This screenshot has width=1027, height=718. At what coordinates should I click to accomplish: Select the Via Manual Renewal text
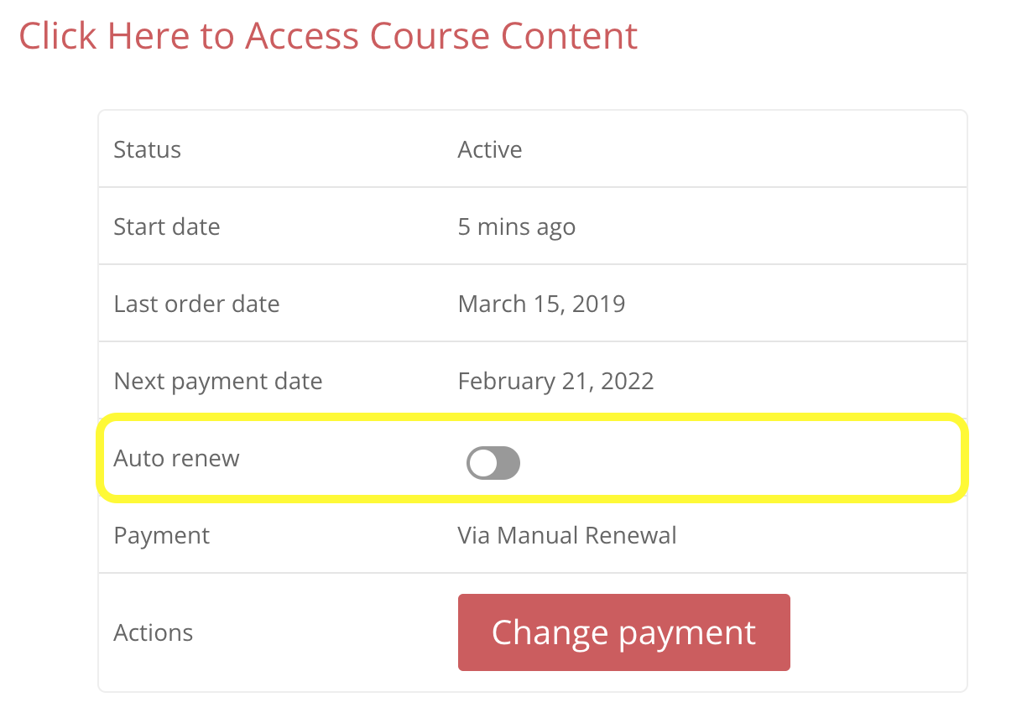pyautogui.click(x=567, y=536)
